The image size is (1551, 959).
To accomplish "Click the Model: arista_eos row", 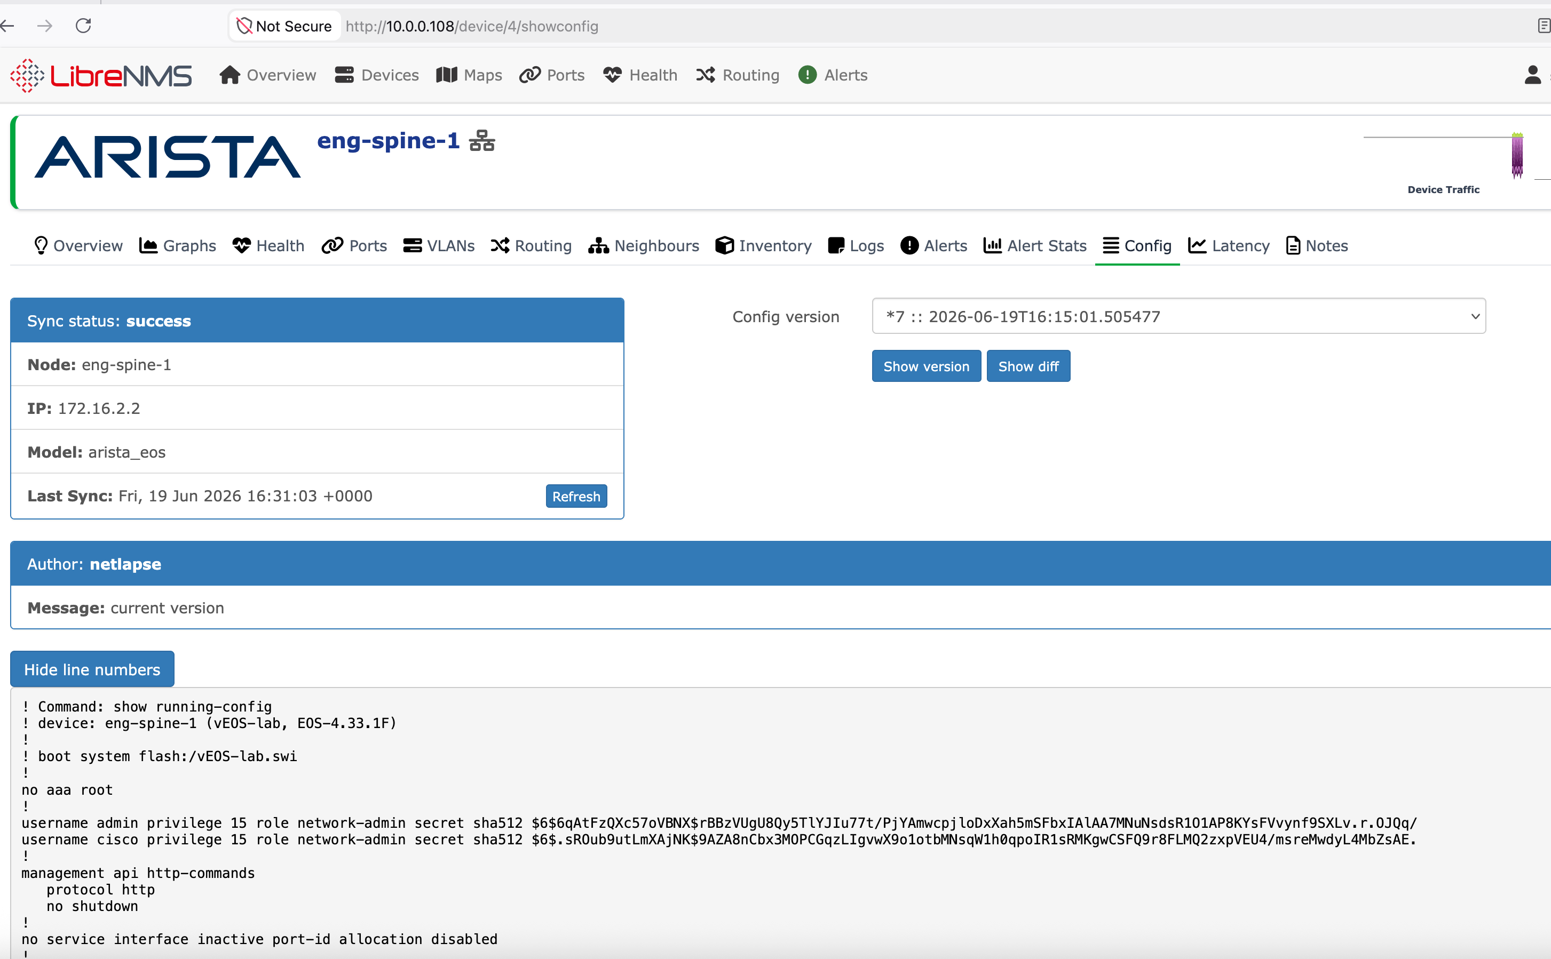I will coord(318,452).
